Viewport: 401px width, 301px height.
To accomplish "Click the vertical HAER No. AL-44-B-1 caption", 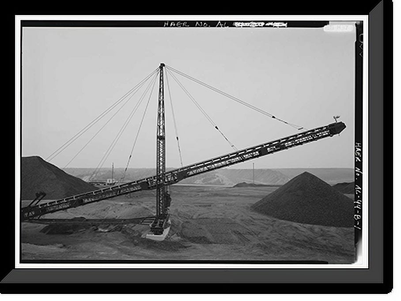I will [x=358, y=185].
